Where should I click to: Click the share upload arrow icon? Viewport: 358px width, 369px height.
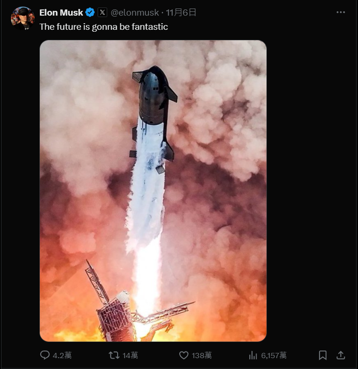coord(340,355)
